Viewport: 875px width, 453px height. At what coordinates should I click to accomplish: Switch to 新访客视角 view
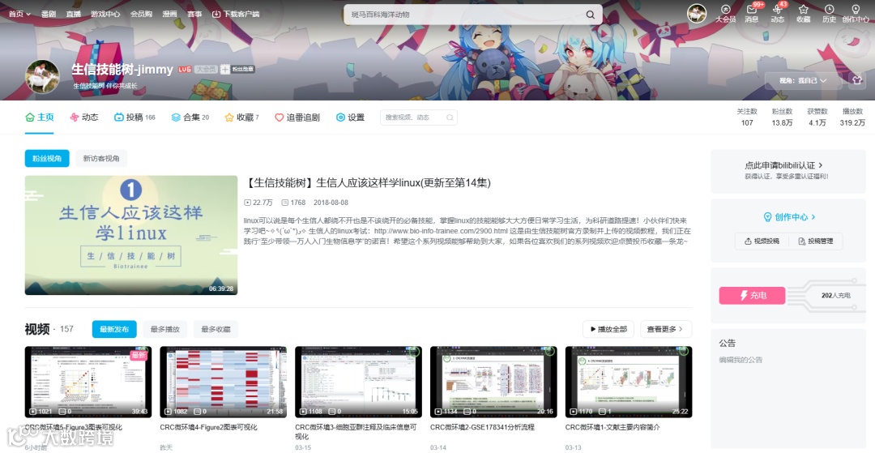click(x=101, y=159)
